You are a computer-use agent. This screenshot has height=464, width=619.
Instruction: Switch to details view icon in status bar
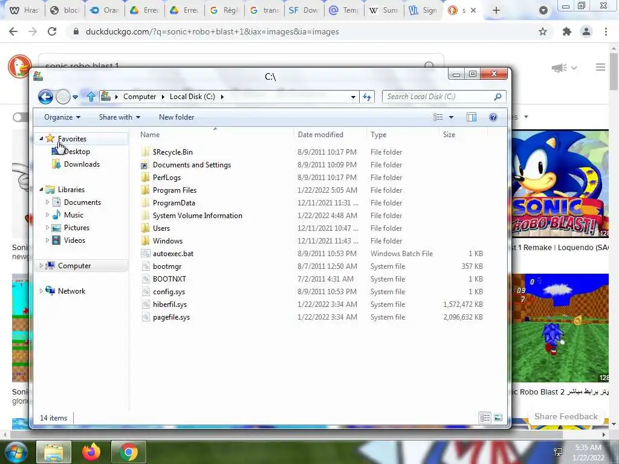(485, 417)
